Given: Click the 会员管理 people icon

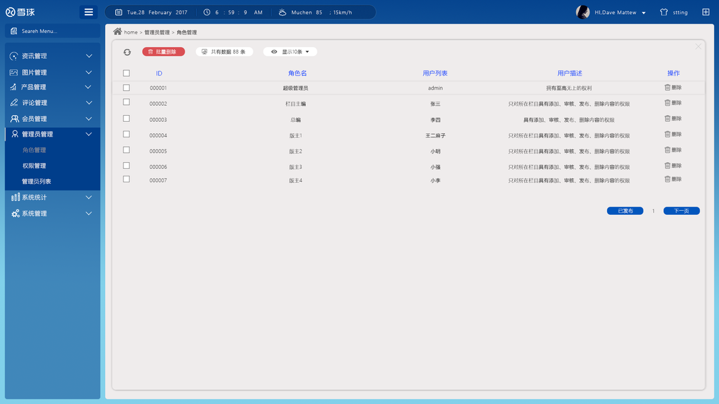Looking at the screenshot, I should 15,119.
